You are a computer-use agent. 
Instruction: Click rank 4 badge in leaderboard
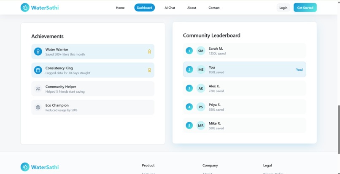coord(189,107)
